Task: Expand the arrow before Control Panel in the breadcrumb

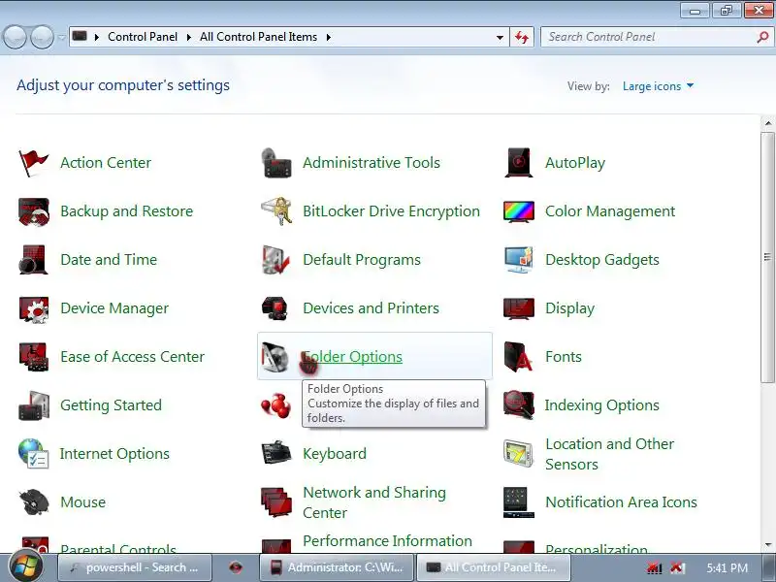Action: (97, 37)
